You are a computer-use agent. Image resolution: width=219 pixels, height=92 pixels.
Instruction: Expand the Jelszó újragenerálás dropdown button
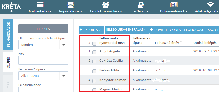tap(126, 30)
